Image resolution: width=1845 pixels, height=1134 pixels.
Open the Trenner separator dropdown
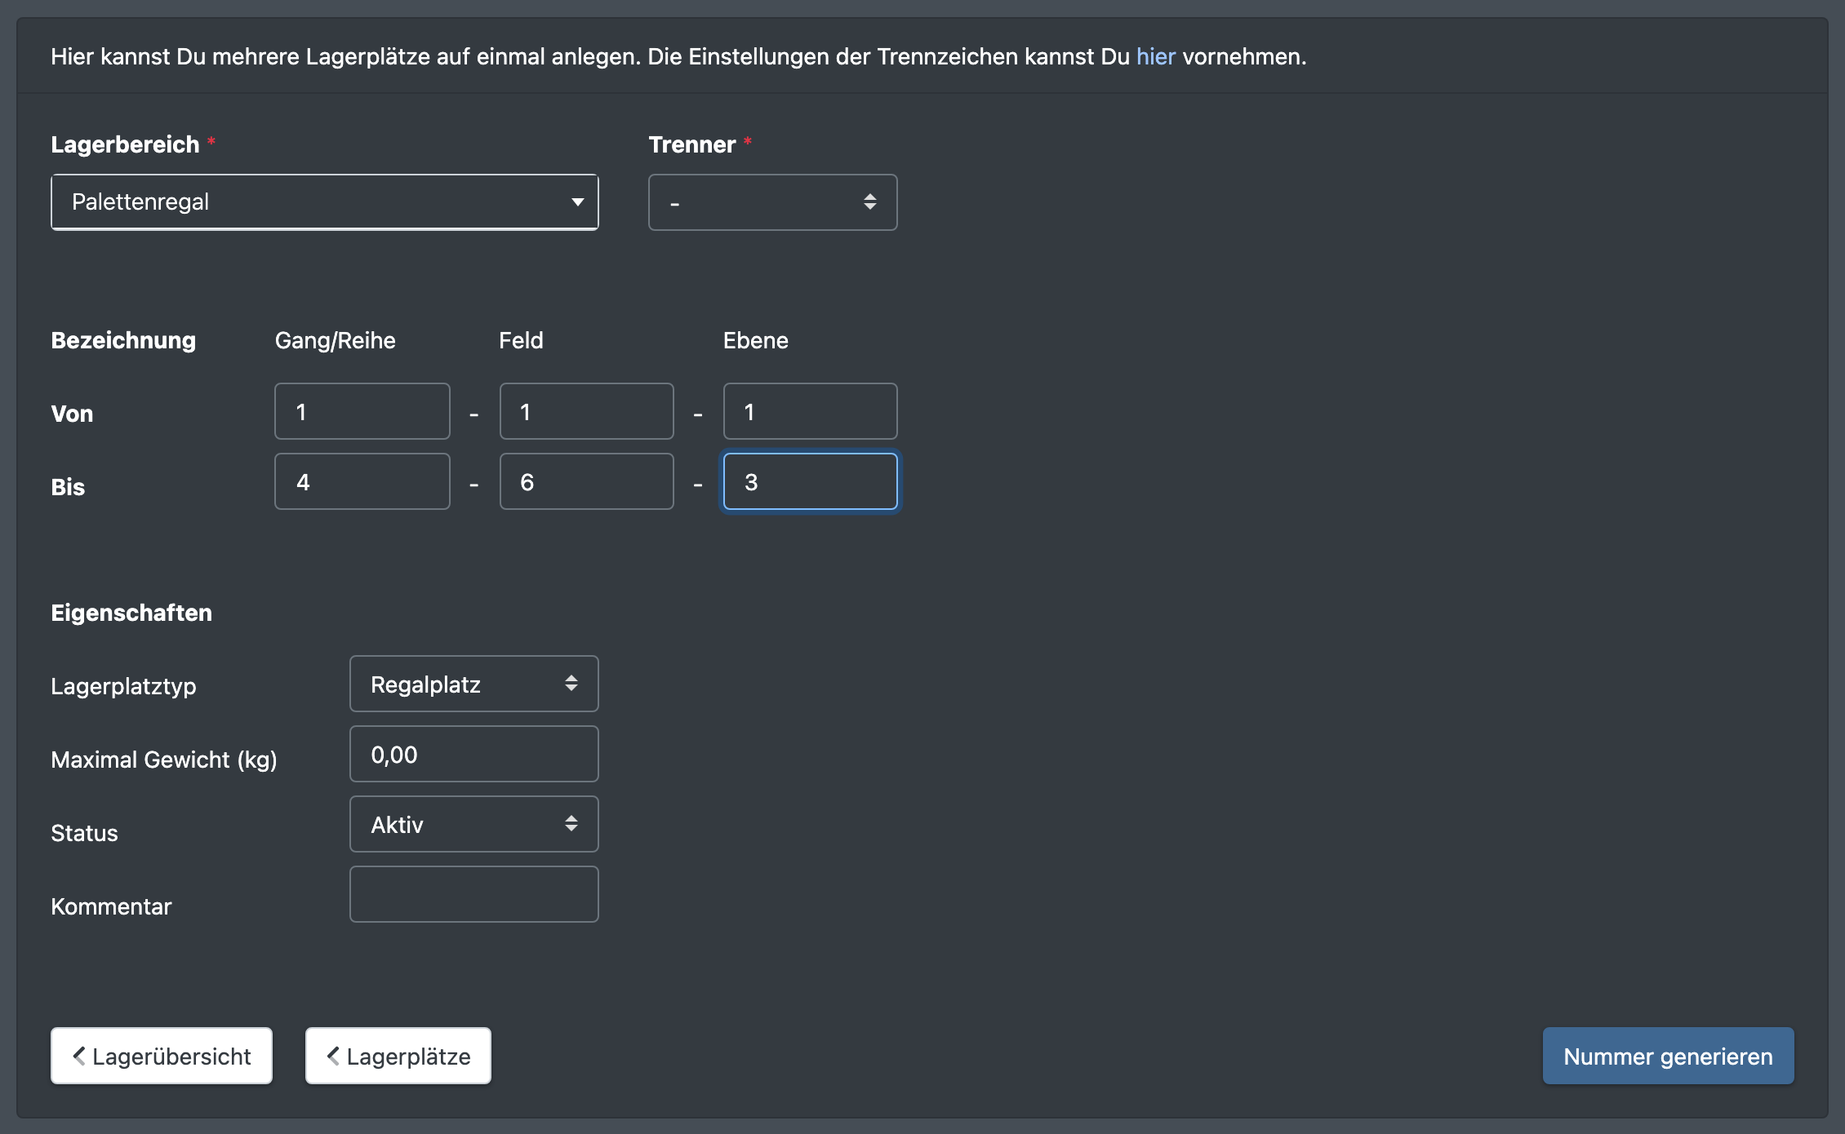coord(772,202)
